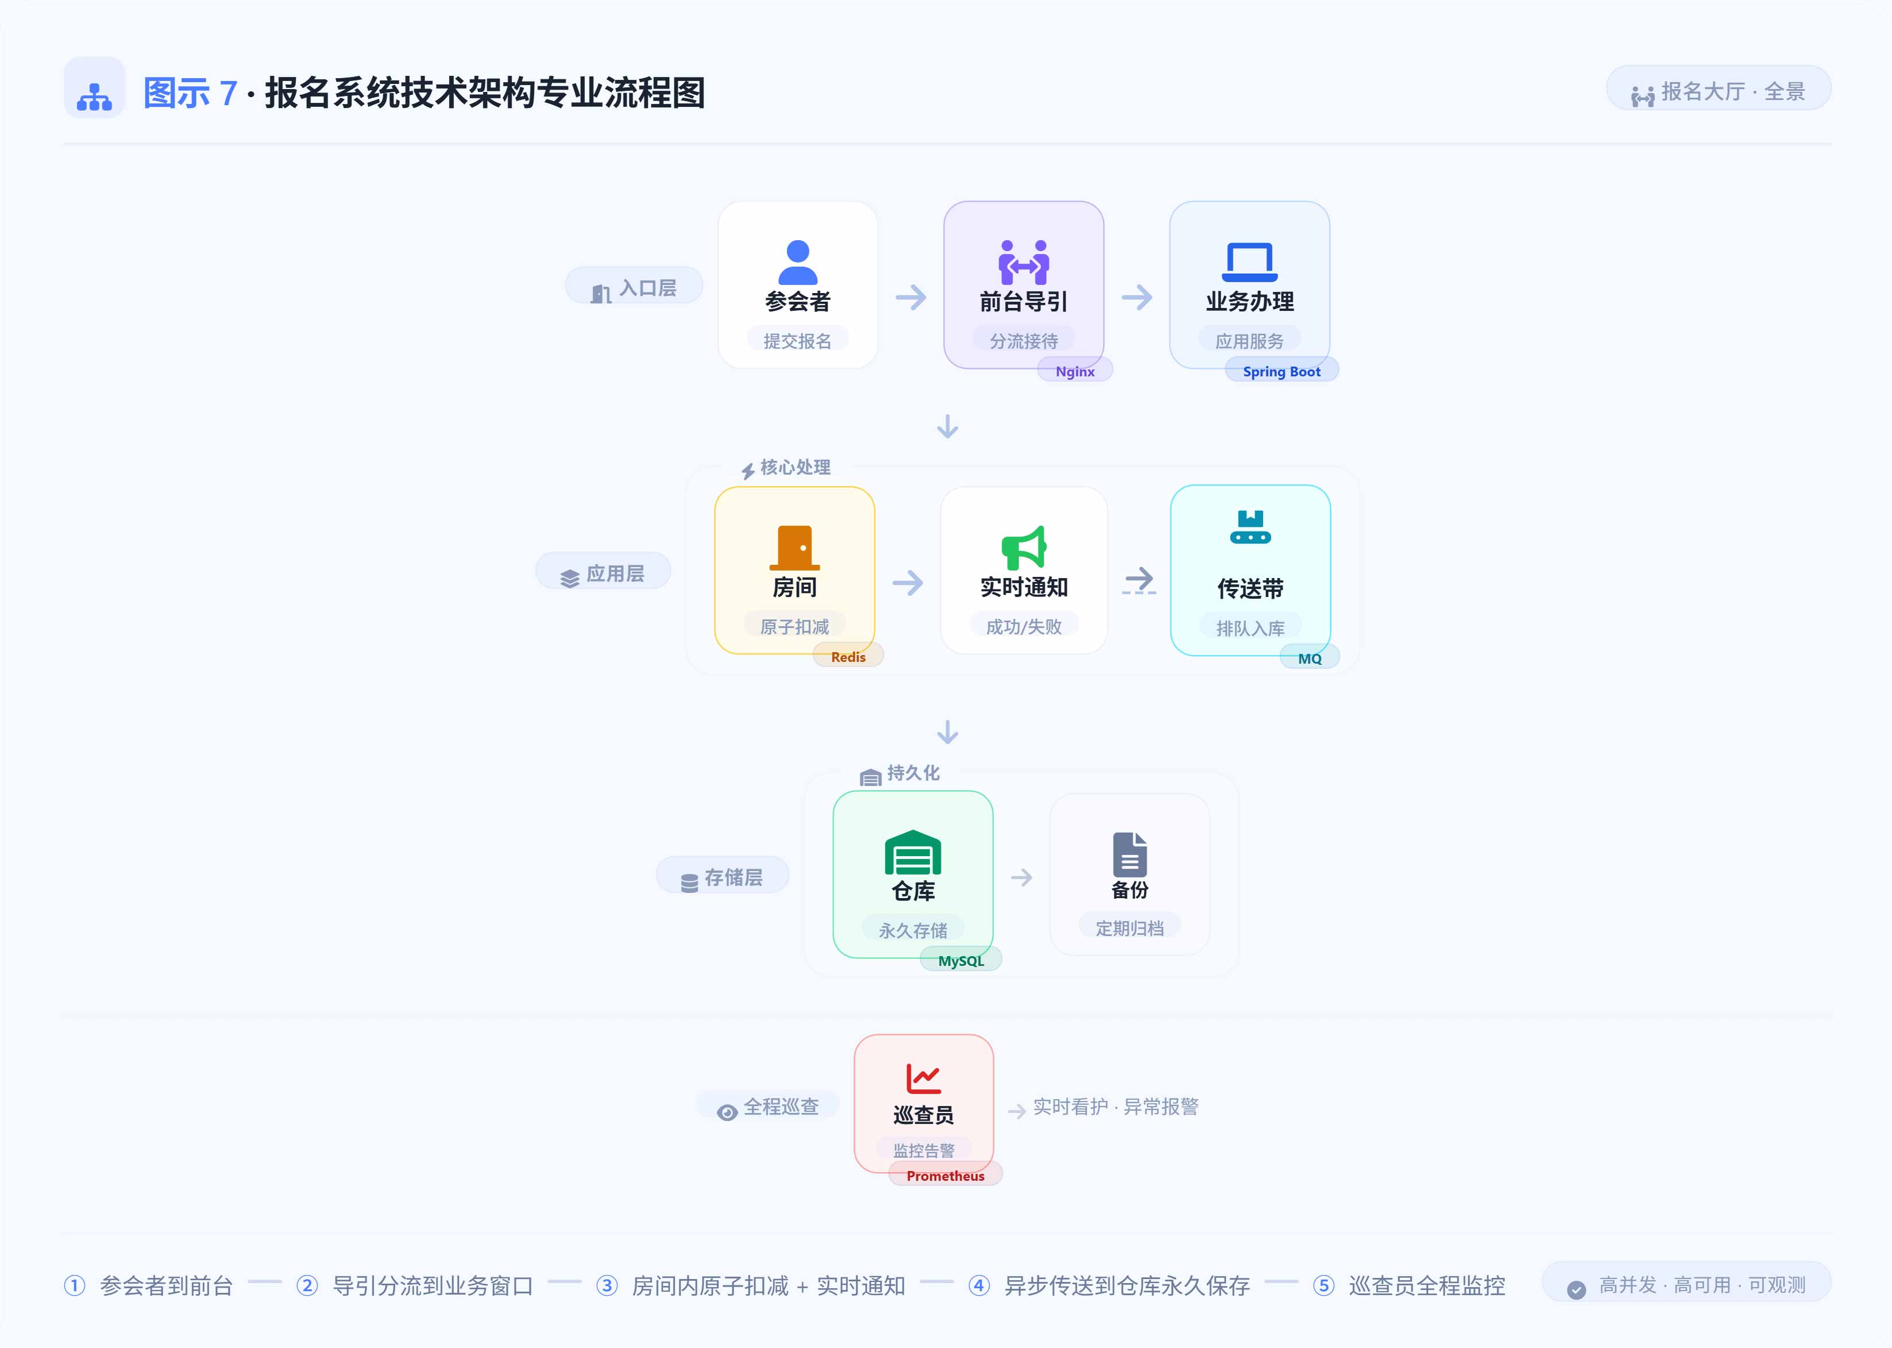Select the 前台导引 card

click(1023, 284)
